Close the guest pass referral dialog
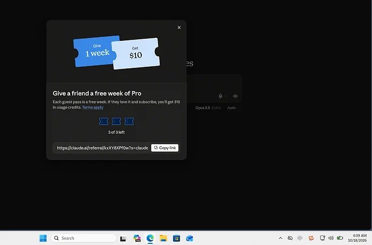Viewport: 372px width, 245px height. pos(179,27)
